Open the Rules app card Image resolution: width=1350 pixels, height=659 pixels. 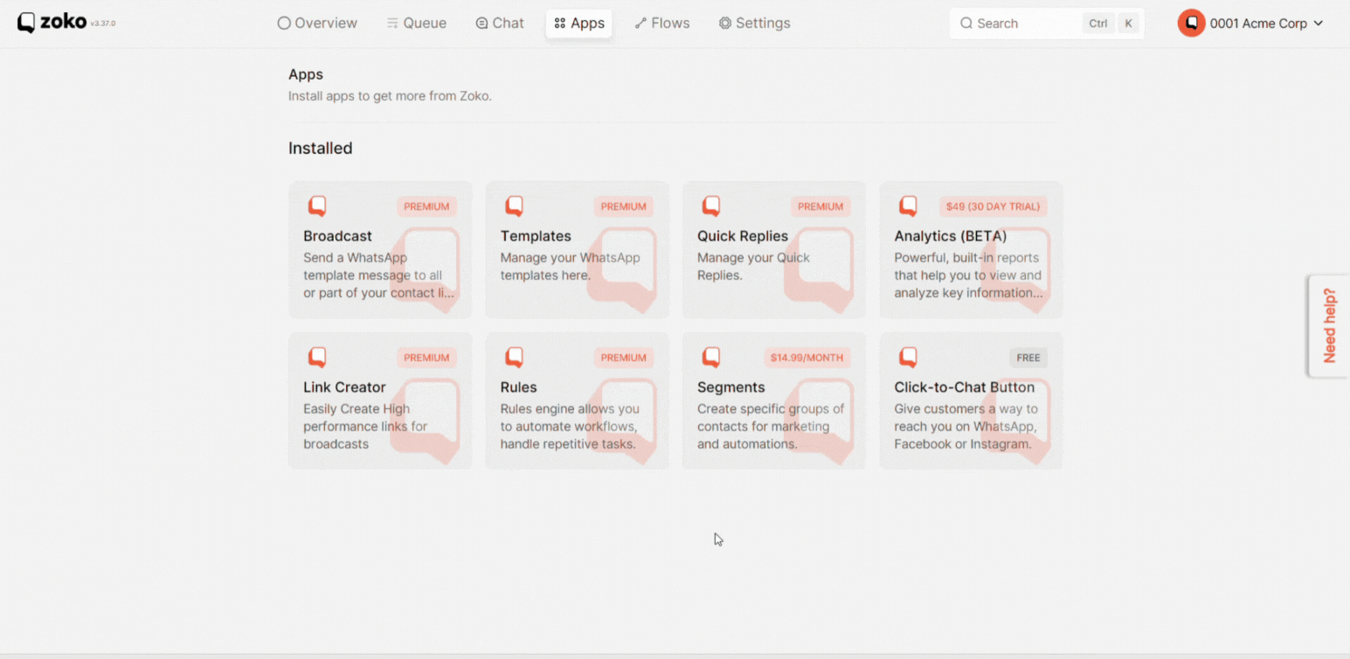pyautogui.click(x=578, y=401)
